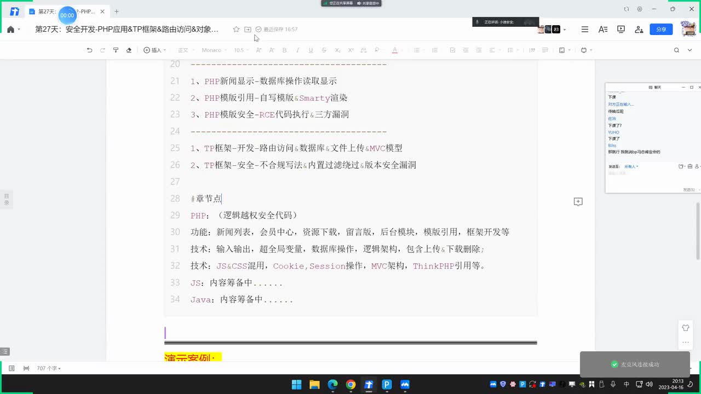Image resolution: width=701 pixels, height=394 pixels.
Task: Click the Windows Start button
Action: tap(296, 384)
